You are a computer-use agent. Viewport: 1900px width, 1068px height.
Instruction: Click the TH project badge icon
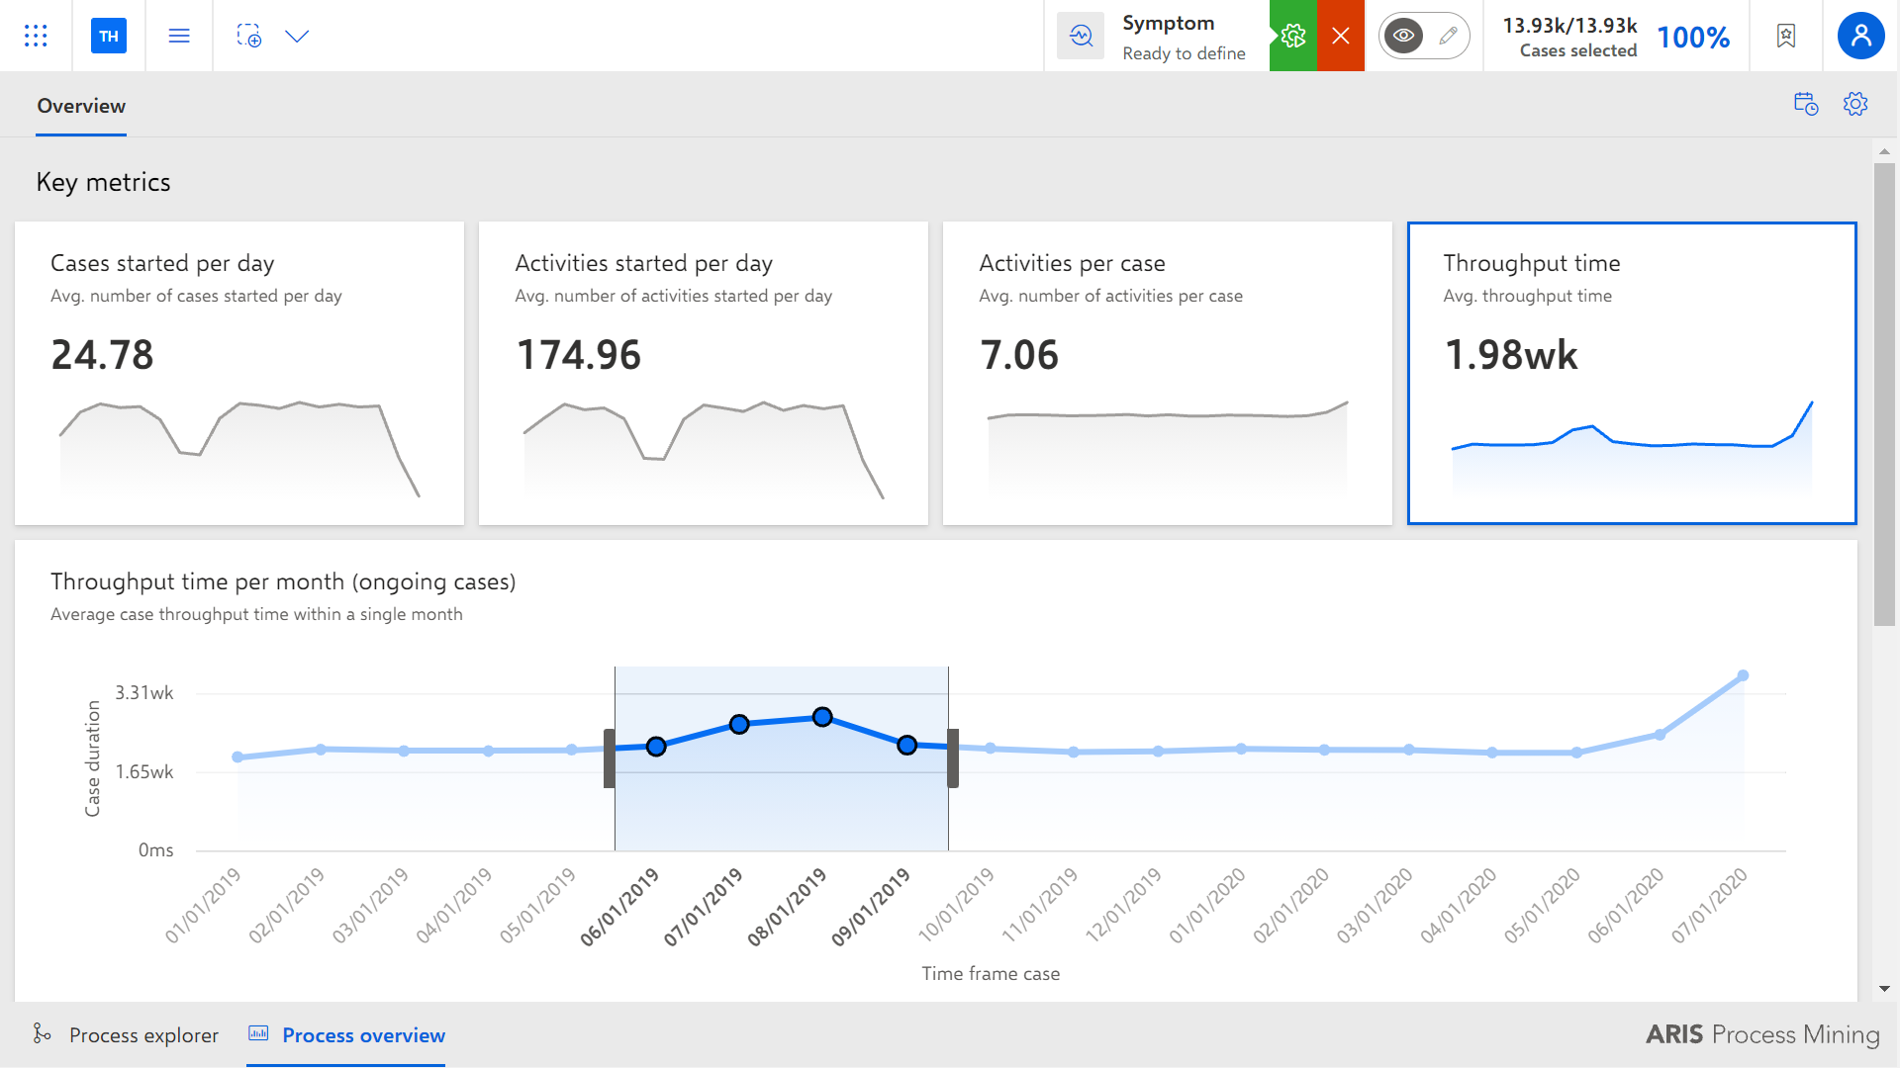109,36
